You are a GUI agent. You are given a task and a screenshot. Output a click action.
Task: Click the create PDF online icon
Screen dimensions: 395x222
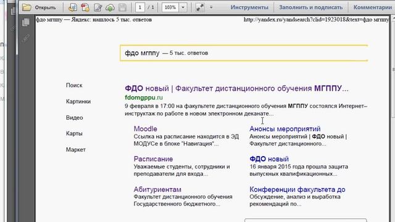pos(73,7)
